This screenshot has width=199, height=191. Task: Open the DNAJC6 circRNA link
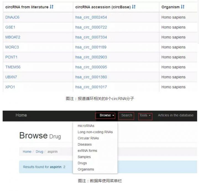12,17
